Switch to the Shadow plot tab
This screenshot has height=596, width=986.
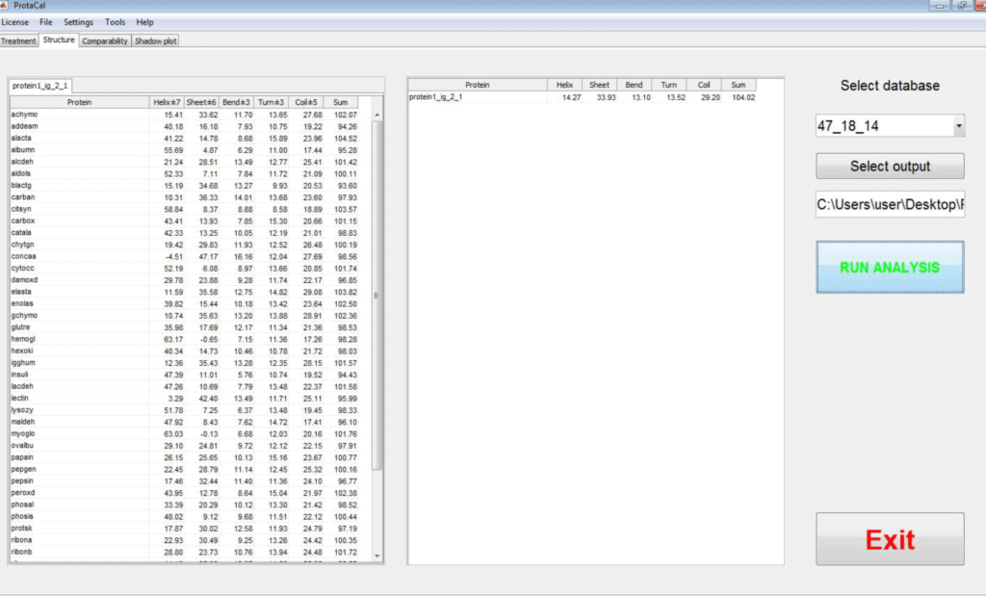(154, 40)
